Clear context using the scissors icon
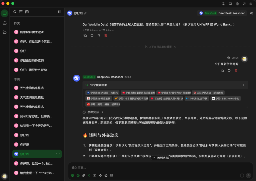This screenshot has height=181, width=256. (95, 175)
